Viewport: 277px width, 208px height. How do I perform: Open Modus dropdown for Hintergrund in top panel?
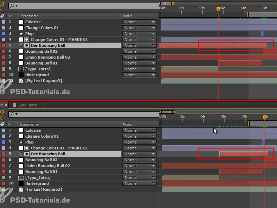pos(139,75)
